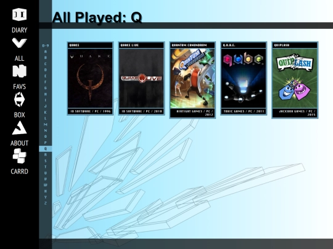
Task: Open the About icon in sidebar
Action: [x=19, y=128]
